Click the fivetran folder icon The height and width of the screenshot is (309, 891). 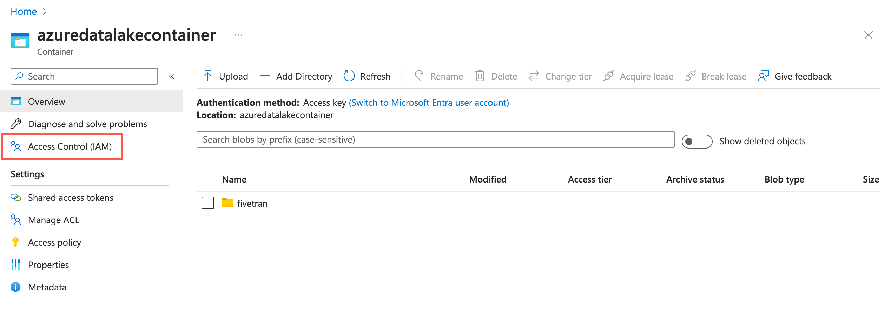point(227,203)
